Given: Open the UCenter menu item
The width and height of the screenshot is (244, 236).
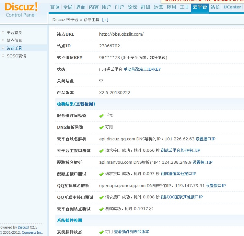Looking at the screenshot, I should pos(232,7).
